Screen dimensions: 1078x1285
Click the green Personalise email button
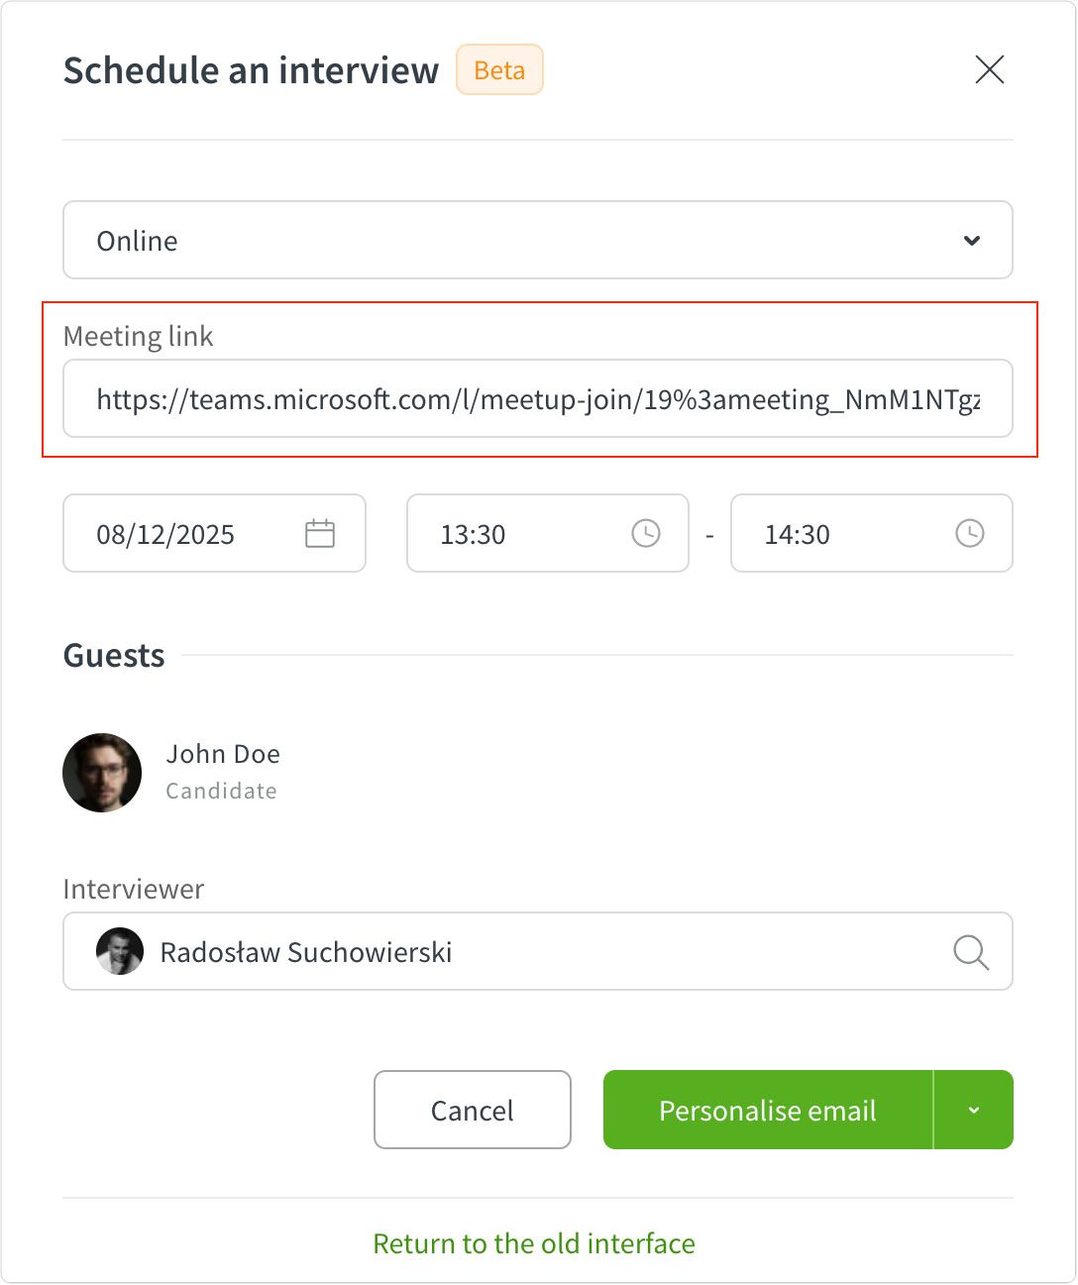[768, 1111]
